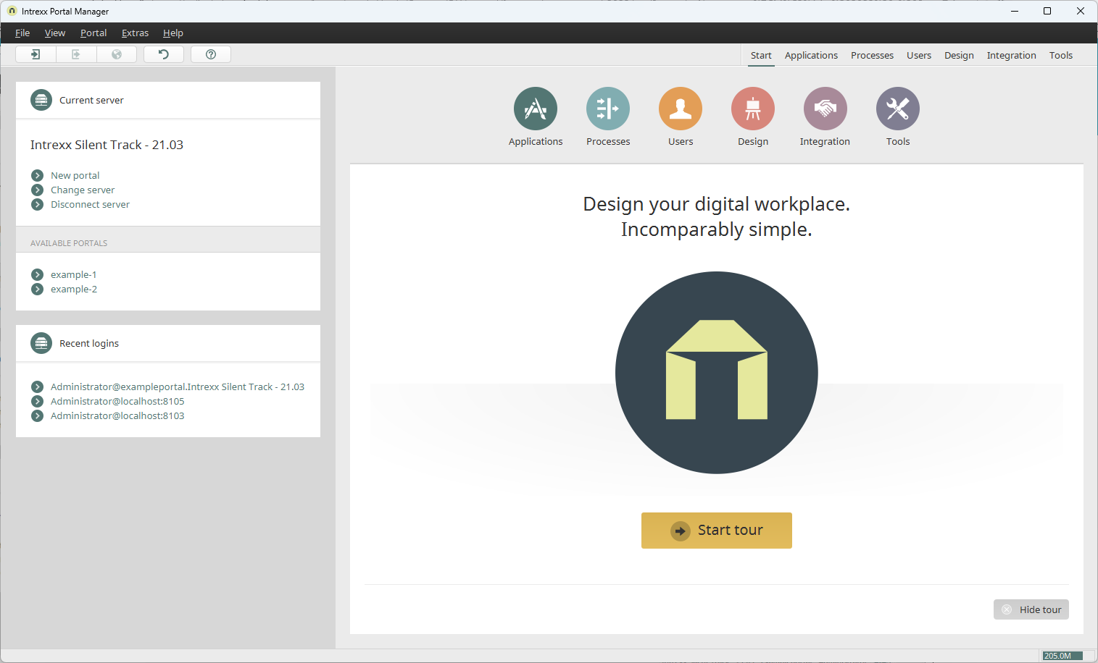Click the portal login toolbar icon
Viewport: 1098px width, 663px height.
coord(36,54)
